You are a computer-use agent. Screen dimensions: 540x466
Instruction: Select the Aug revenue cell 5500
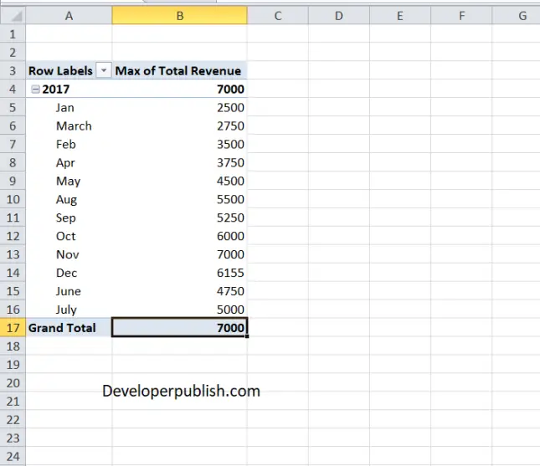tap(179, 199)
